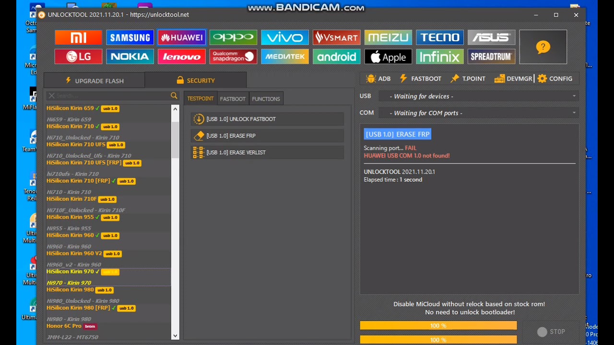614x345 pixels.
Task: Run [USB 1.0] ERASE VERLIST
Action: click(x=267, y=152)
